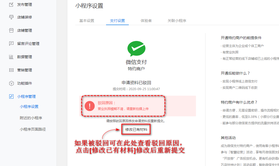Open 附近的小程序 in the sidebar

pos(31,118)
